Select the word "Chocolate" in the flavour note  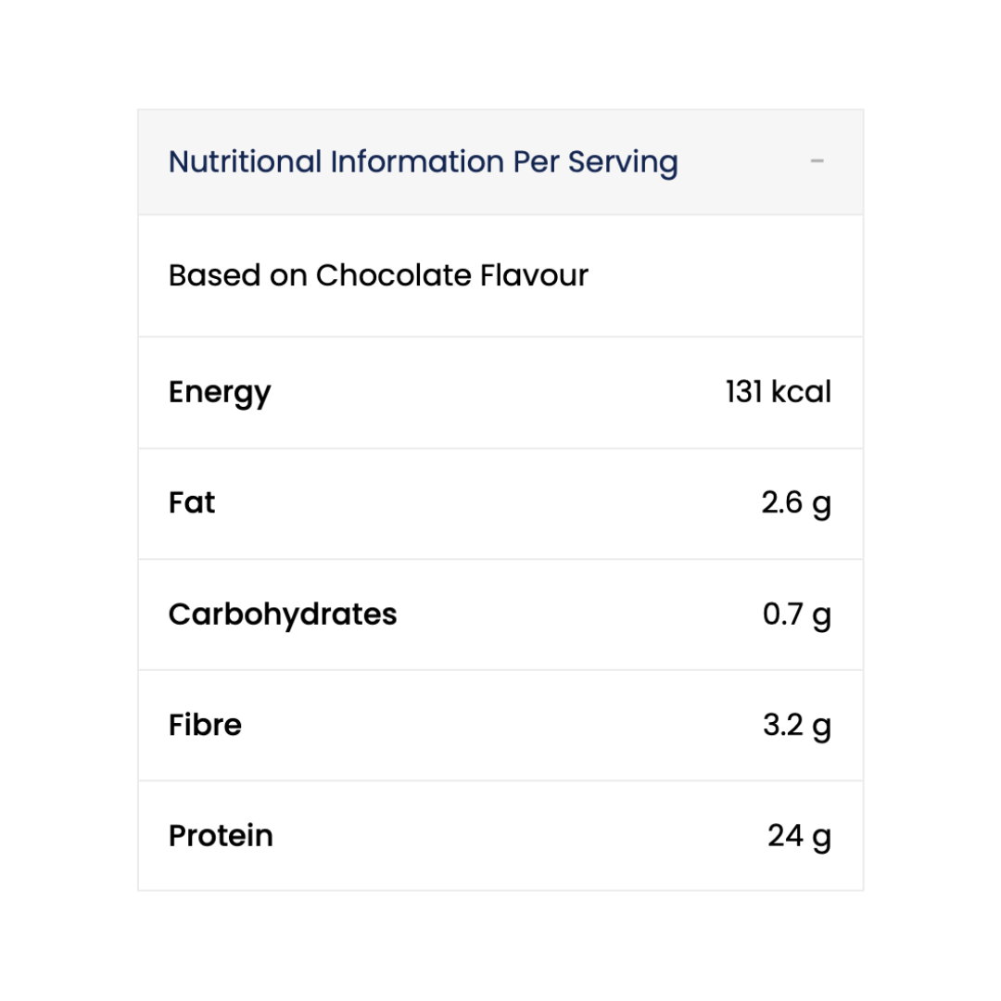(x=393, y=275)
